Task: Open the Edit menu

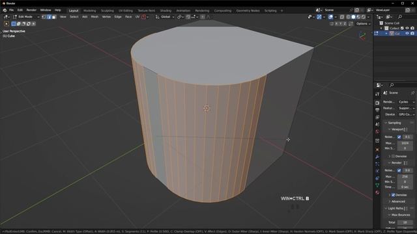Action: (x=20, y=10)
